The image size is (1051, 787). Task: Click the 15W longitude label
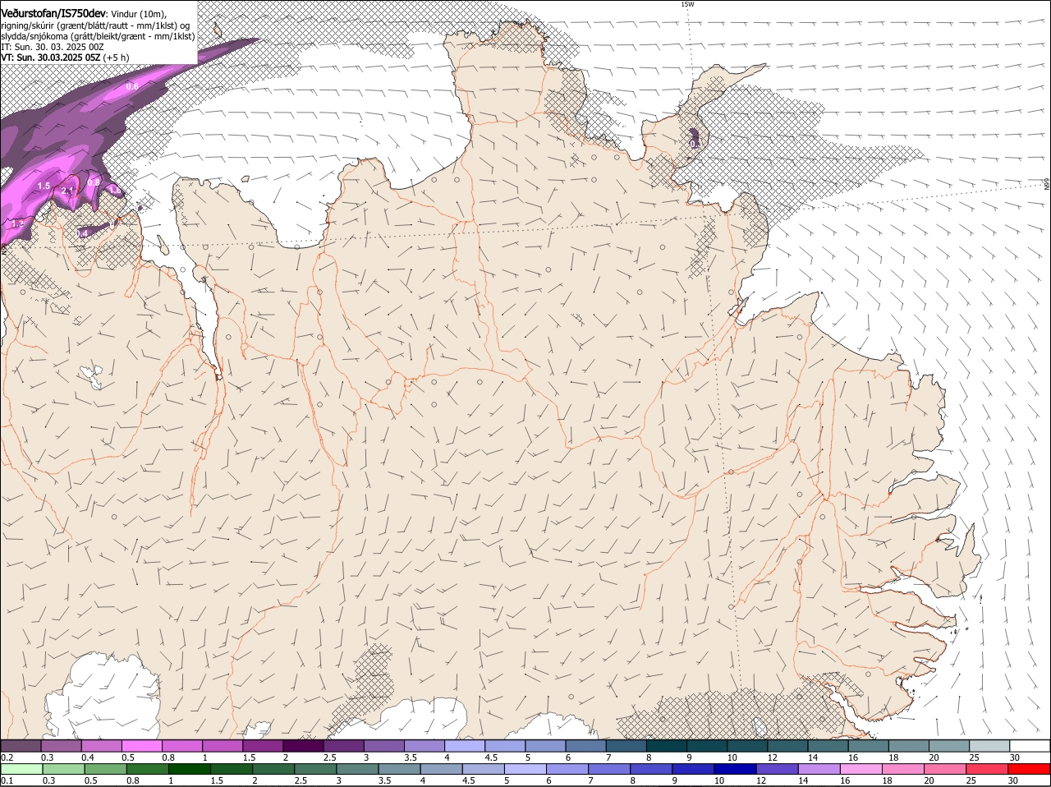(687, 4)
